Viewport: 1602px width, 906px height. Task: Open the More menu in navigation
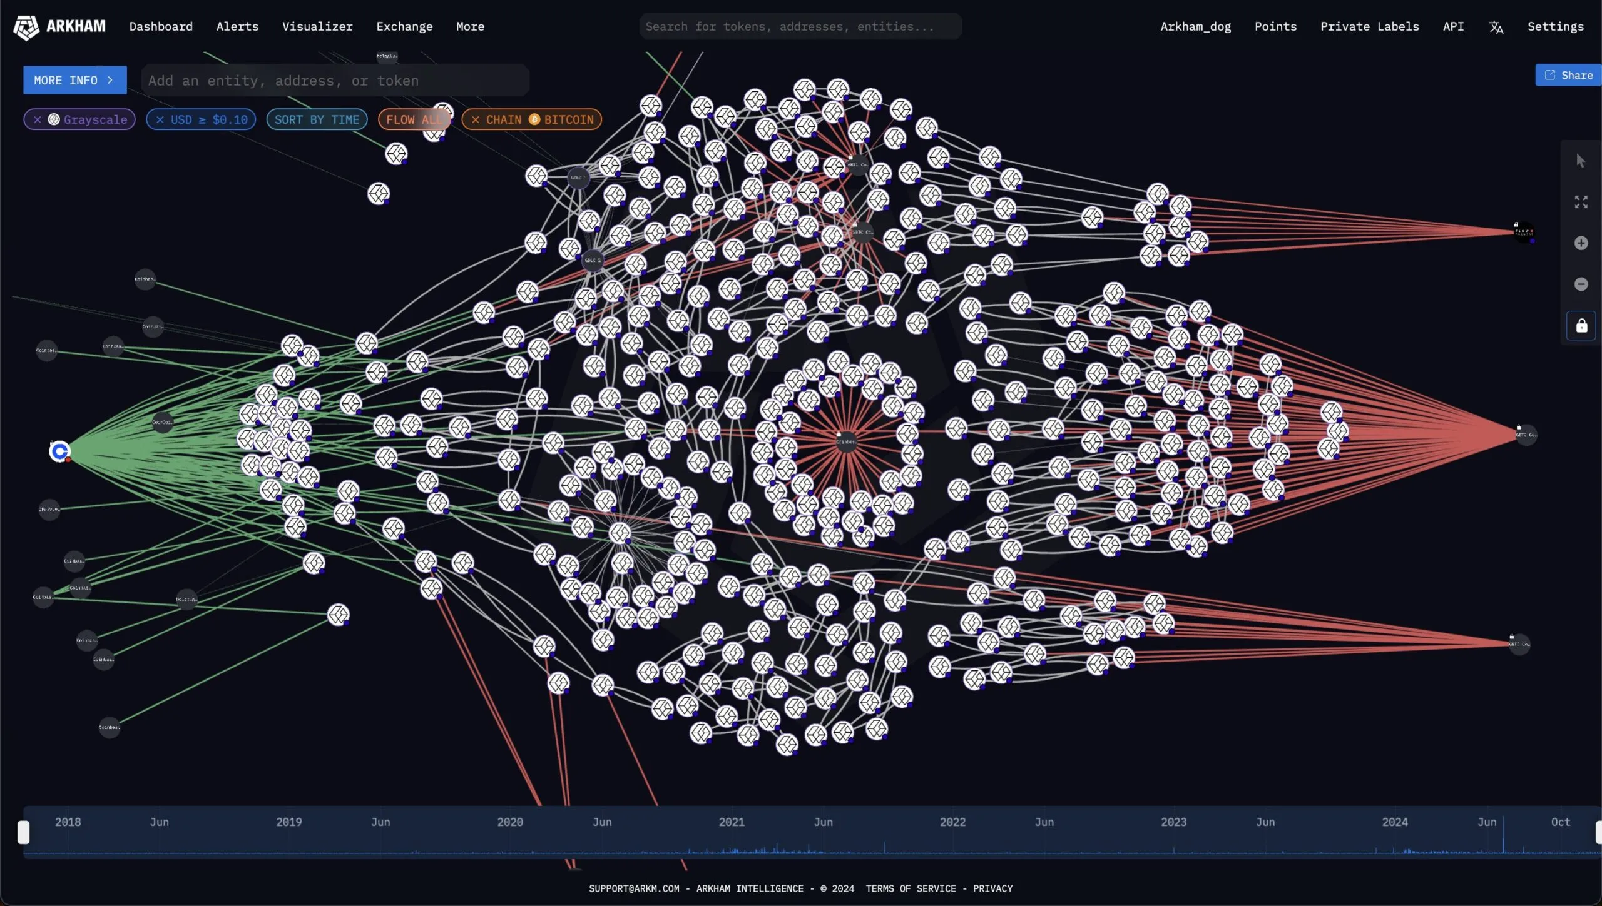[470, 26]
